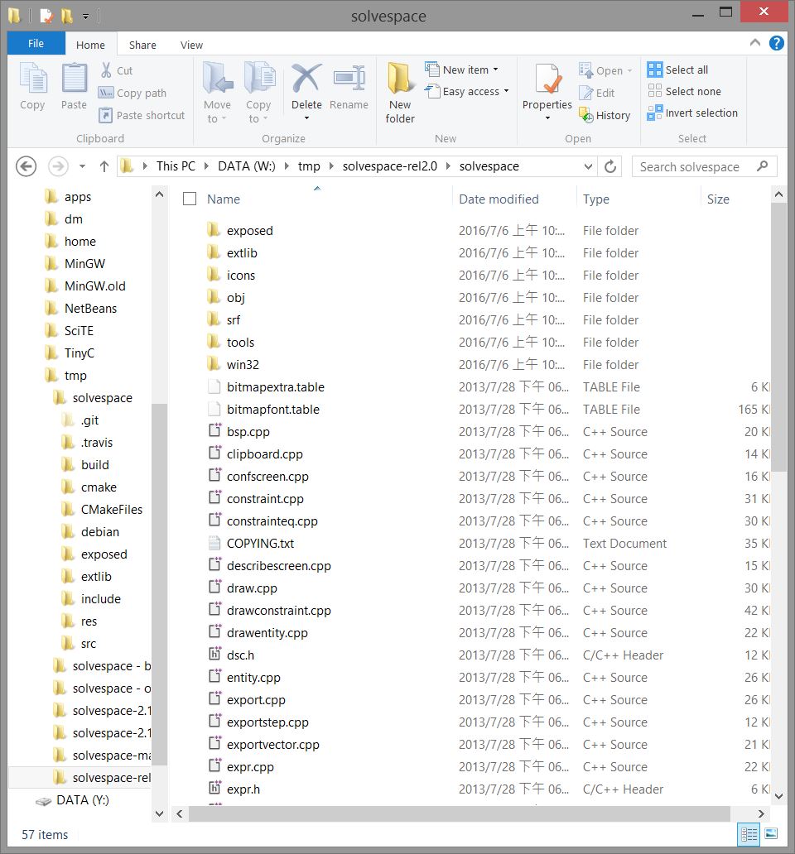Open the History option
The height and width of the screenshot is (854, 795).
click(x=605, y=116)
